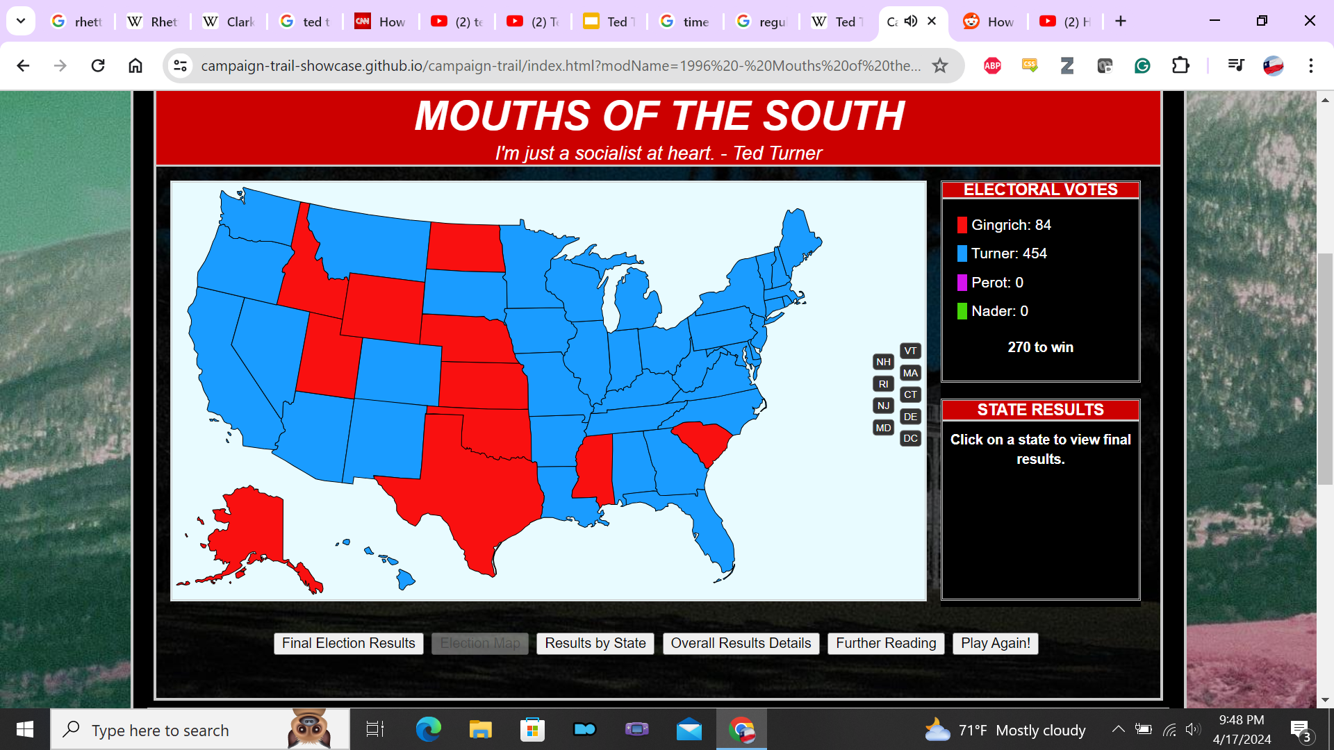Viewport: 1334px width, 750px height.
Task: Open File Explorer from the taskbar
Action: pos(480,729)
